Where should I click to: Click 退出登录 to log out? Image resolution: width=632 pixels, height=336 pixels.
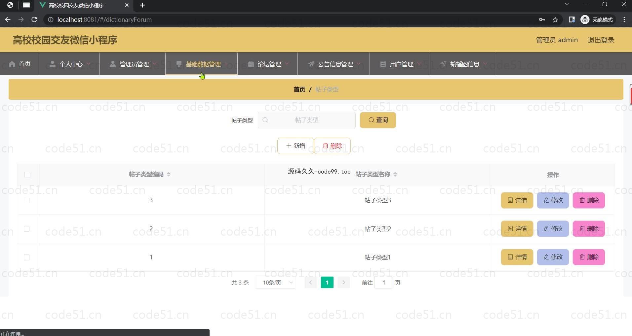point(601,40)
